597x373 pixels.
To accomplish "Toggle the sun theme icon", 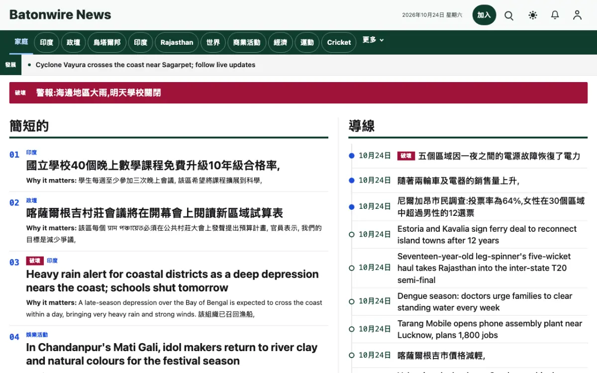I will point(533,15).
